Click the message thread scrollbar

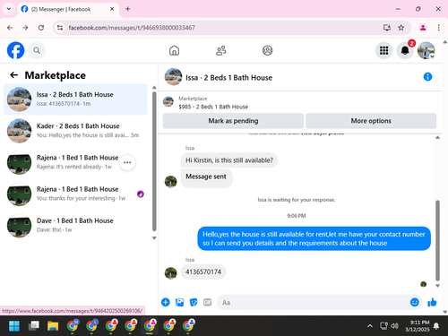[437, 240]
